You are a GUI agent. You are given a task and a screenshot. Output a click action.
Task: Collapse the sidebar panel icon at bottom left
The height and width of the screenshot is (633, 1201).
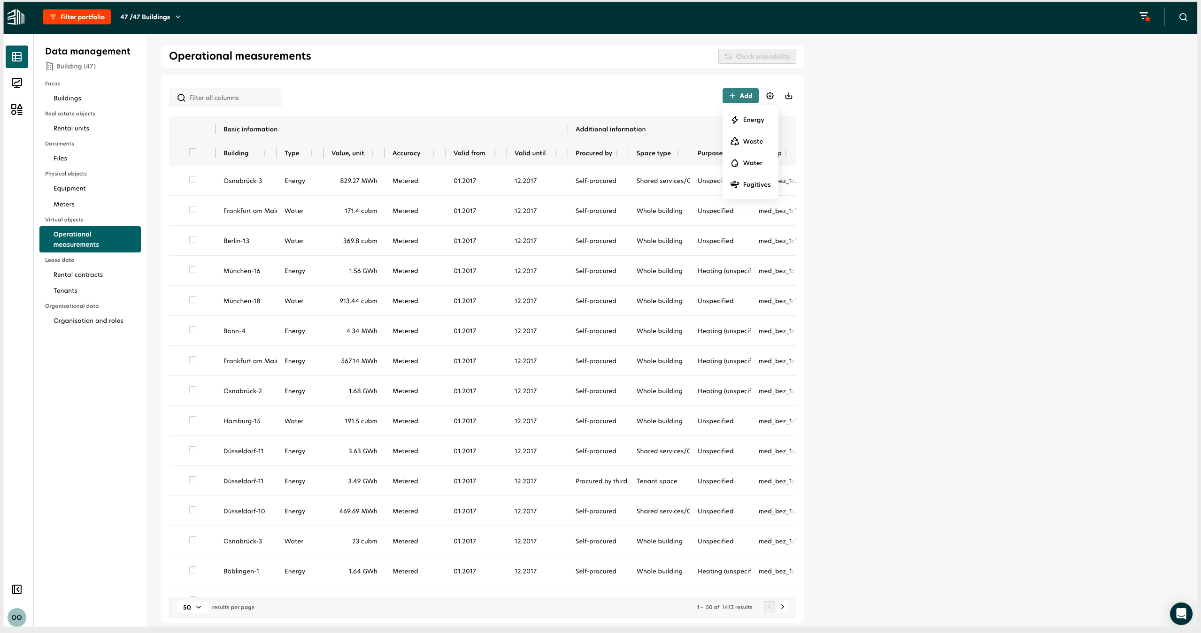pos(17,589)
